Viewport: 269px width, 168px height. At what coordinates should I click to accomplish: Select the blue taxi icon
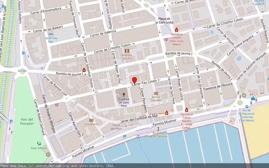tap(253, 98)
